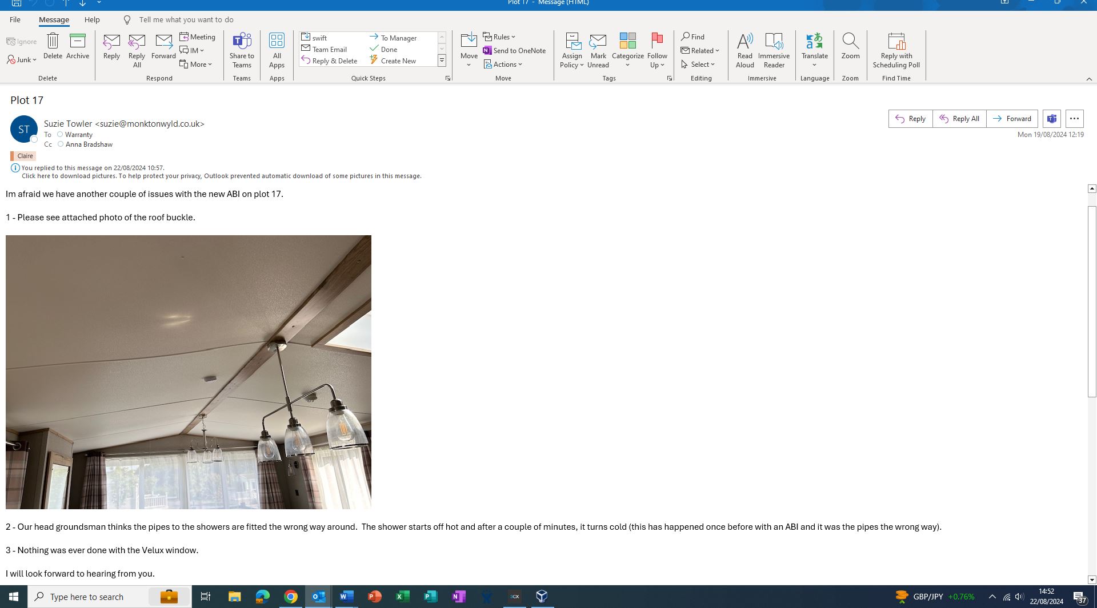Screen dimensions: 1097x608
Task: Click the Anna Bradshaw recipient
Action: coord(89,144)
